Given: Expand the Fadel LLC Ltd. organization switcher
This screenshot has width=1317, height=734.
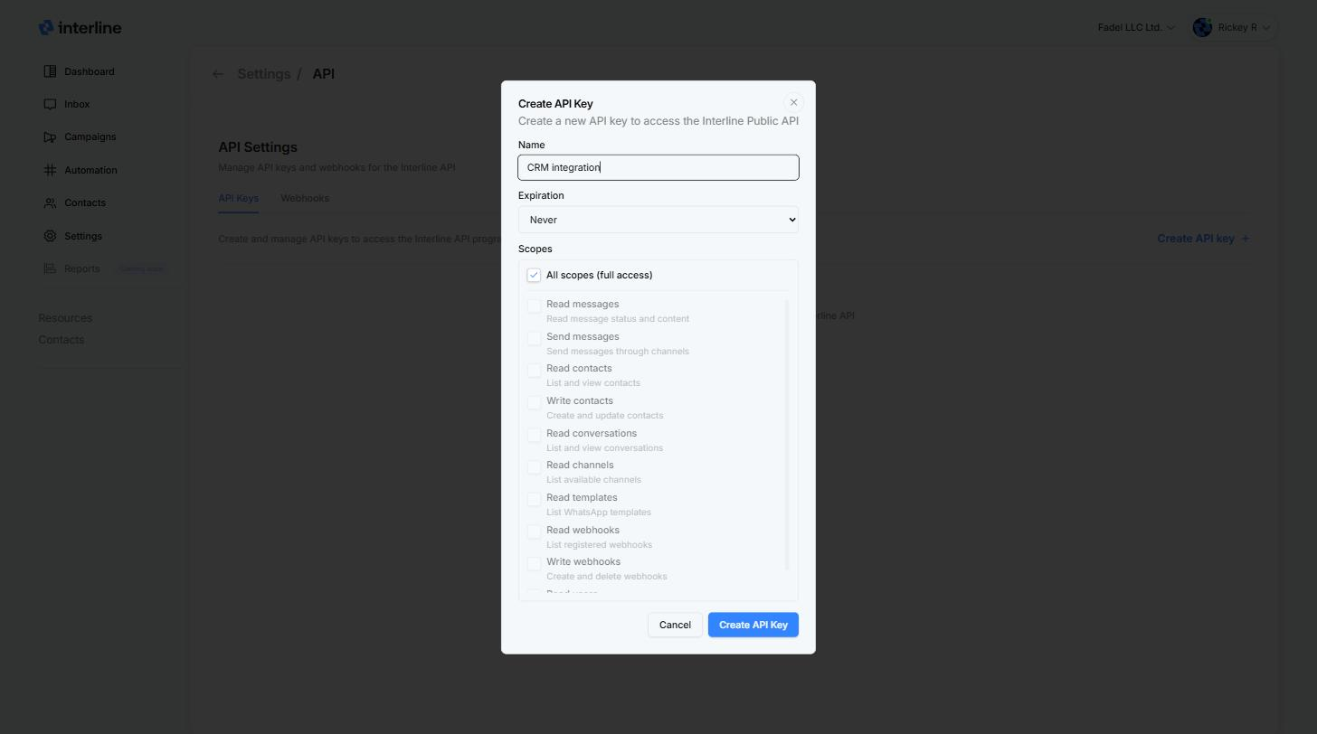Looking at the screenshot, I should (x=1136, y=27).
